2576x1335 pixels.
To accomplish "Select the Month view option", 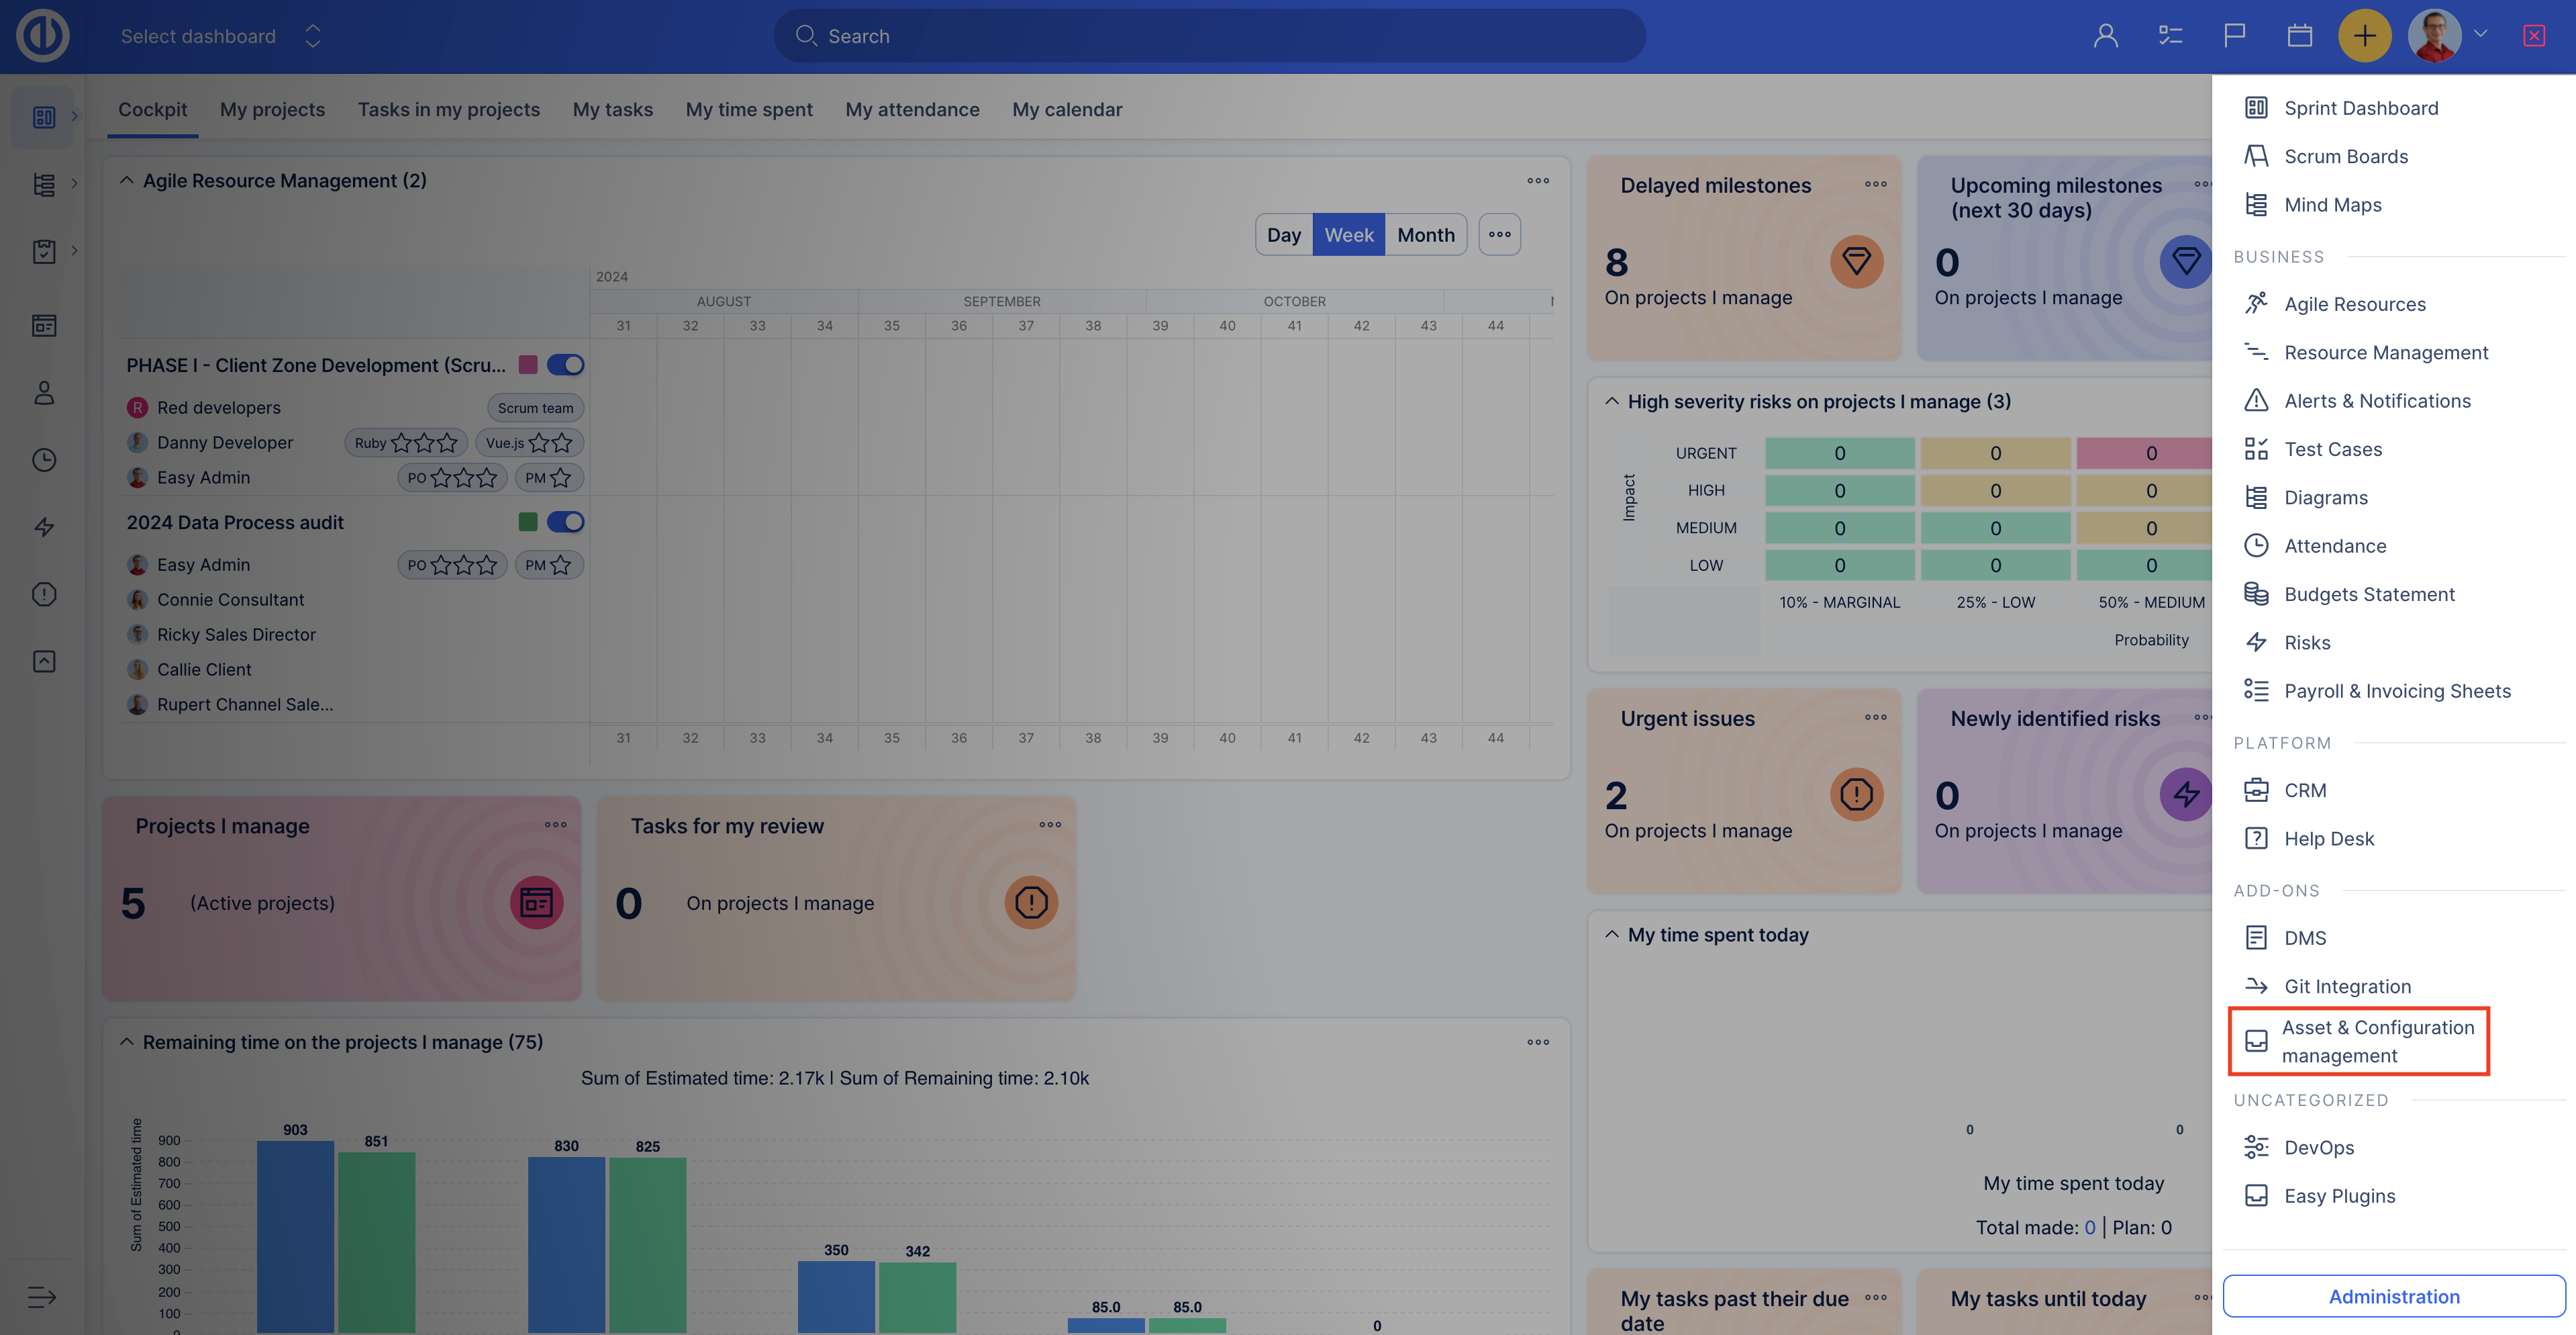I will pyautogui.click(x=1425, y=235).
